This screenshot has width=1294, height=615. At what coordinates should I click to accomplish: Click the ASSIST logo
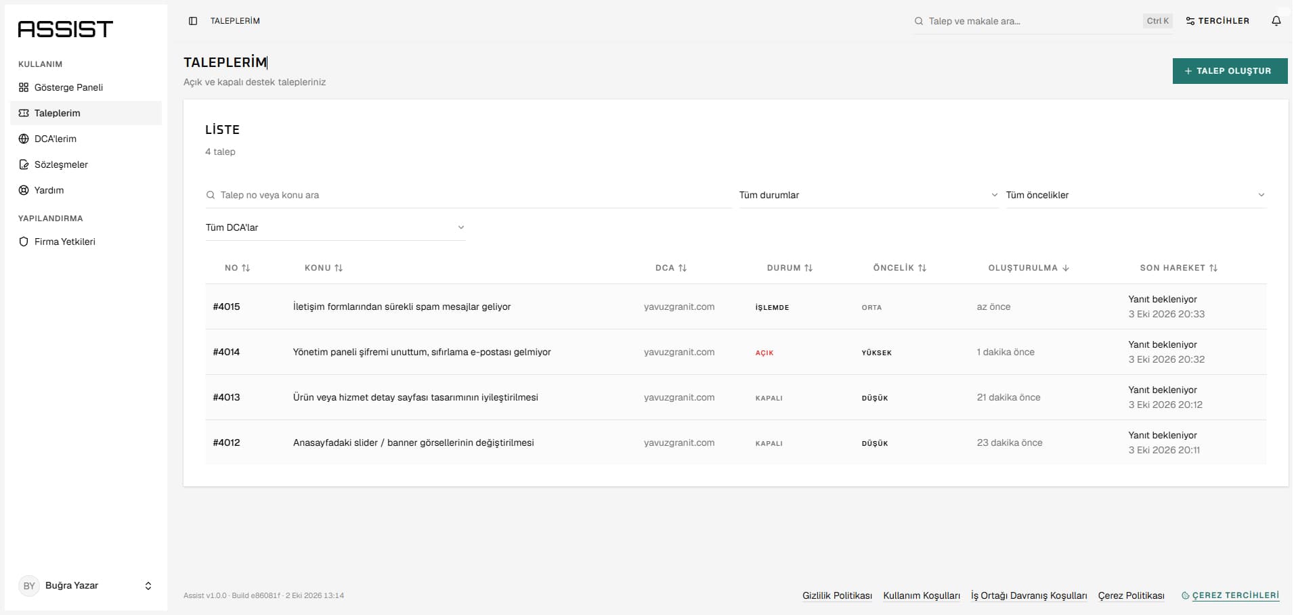[x=65, y=29]
